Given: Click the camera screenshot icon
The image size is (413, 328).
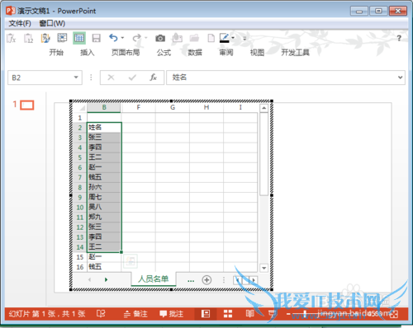Looking at the screenshot, I should [160, 38].
